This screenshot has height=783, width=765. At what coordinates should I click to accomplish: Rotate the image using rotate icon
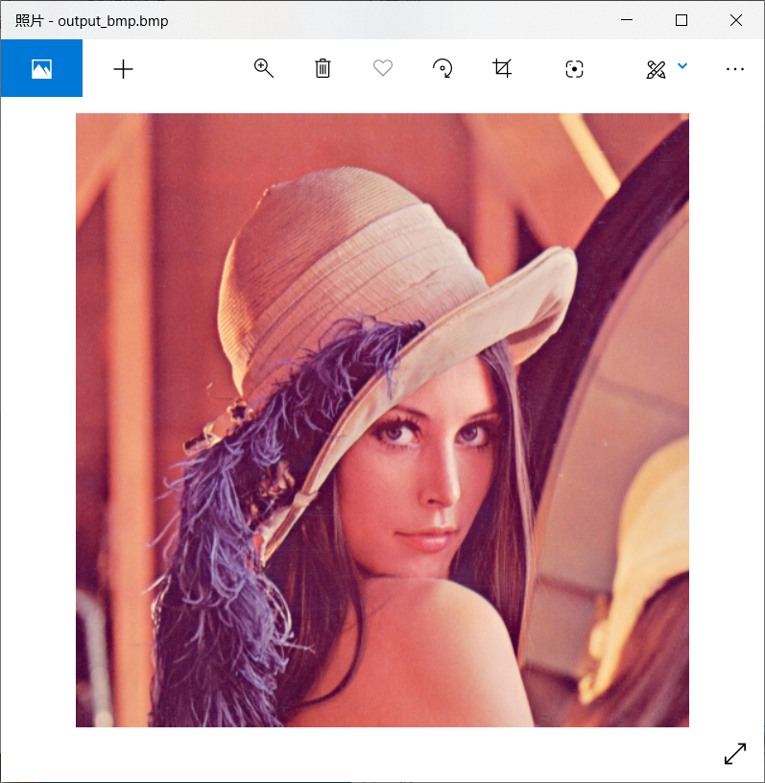click(x=442, y=68)
